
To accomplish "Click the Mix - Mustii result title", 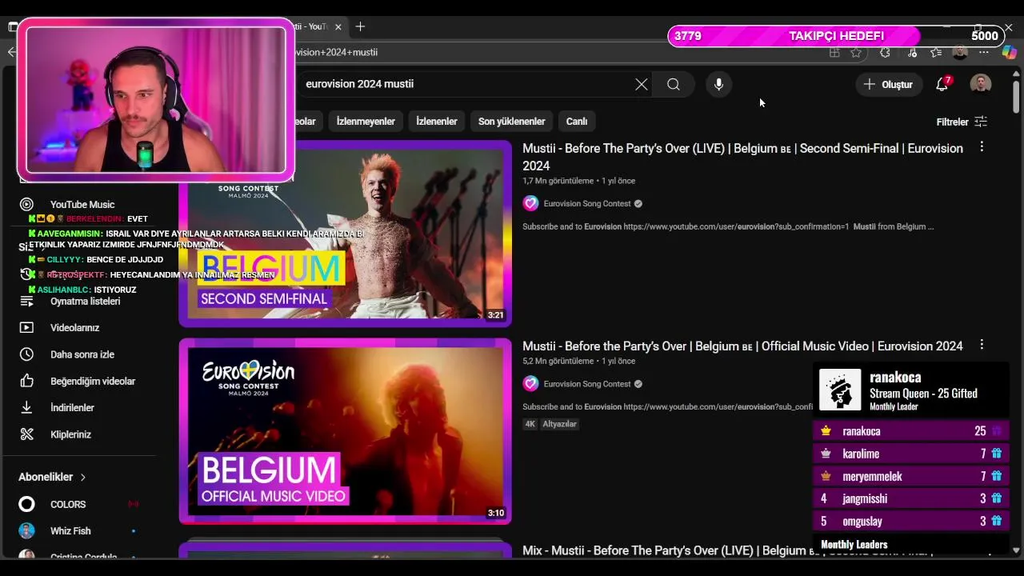I will (x=727, y=550).
